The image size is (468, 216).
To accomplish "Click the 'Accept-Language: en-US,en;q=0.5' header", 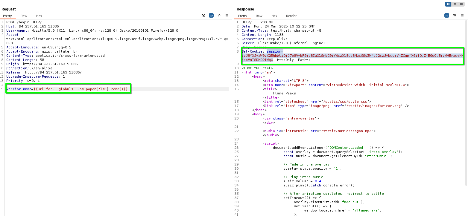I will tap(39, 47).
